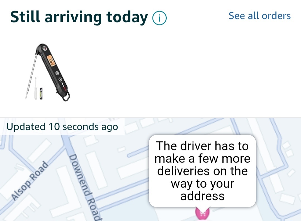Click the word "today" in the heading
This screenshot has height=221, width=301.
tap(127, 17)
